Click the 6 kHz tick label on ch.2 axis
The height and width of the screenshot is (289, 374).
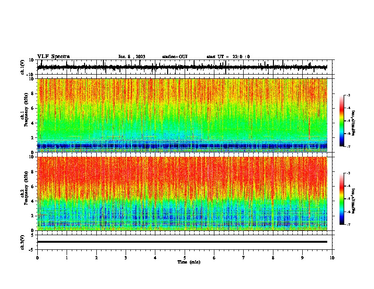point(33,187)
